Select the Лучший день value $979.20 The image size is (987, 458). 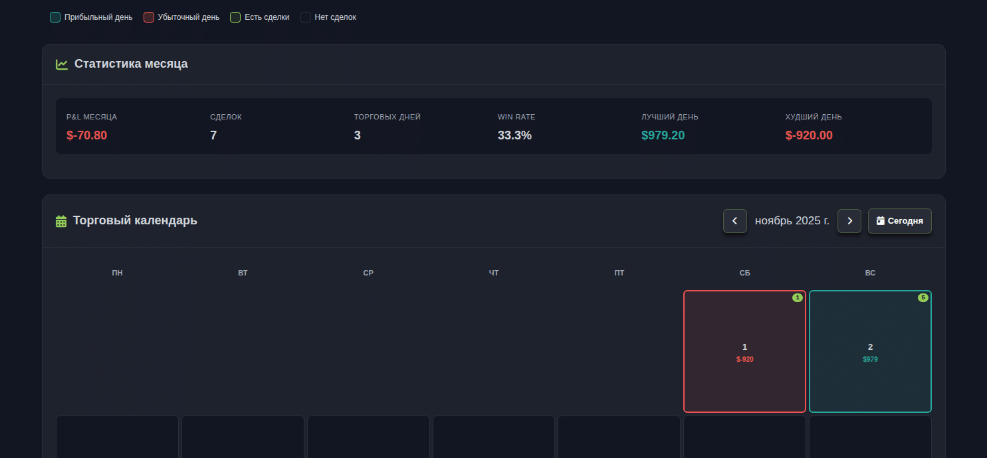point(663,135)
